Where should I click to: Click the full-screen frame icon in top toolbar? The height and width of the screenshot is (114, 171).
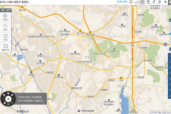131,2
